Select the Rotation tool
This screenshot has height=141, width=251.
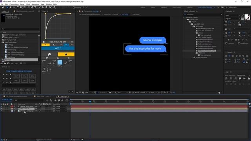[18, 7]
